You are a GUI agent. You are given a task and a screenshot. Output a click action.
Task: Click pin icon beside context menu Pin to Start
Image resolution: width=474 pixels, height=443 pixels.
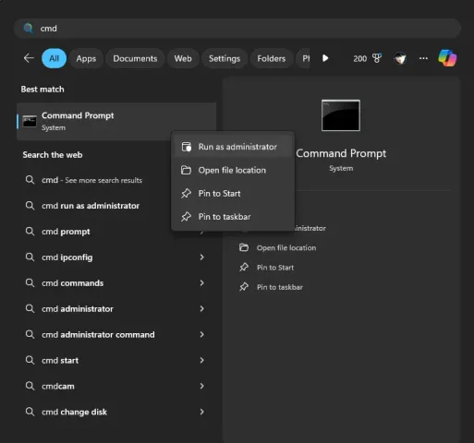click(186, 193)
